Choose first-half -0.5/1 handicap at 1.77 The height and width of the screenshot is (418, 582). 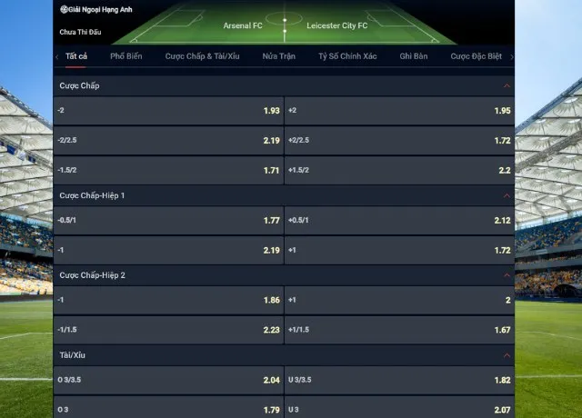click(x=168, y=221)
